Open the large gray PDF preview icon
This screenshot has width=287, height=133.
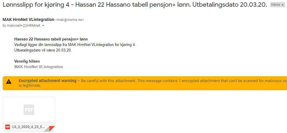coord(29,110)
